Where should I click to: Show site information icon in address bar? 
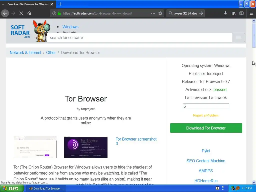coord(54,13)
